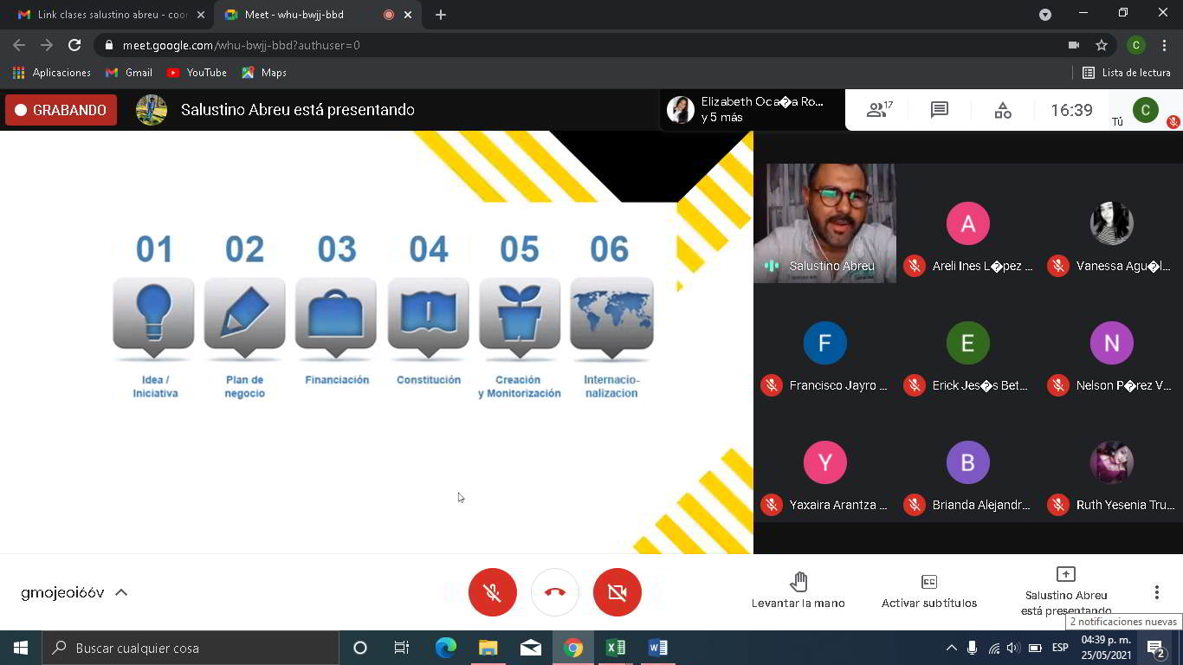The width and height of the screenshot is (1183, 665).
Task: Reload the page in Chrome
Action: pos(74,45)
